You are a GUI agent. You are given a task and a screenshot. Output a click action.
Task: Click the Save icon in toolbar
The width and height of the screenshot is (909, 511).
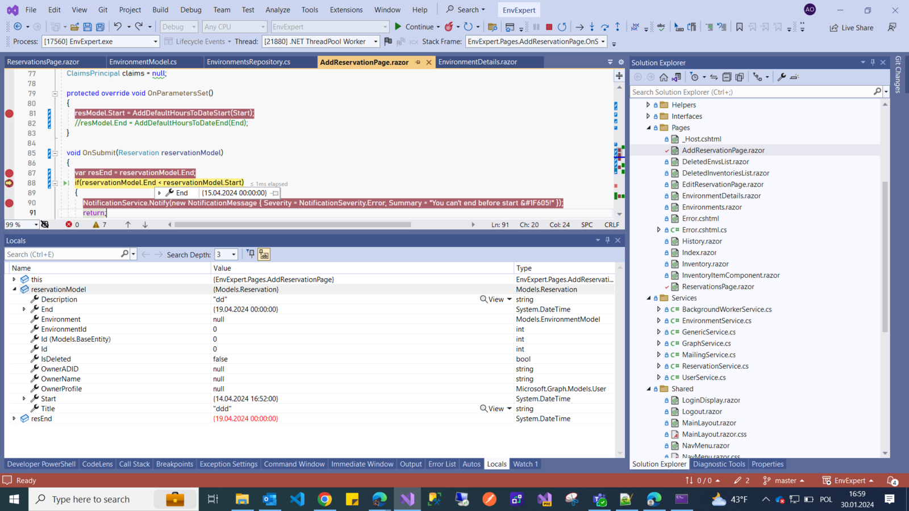pos(87,27)
